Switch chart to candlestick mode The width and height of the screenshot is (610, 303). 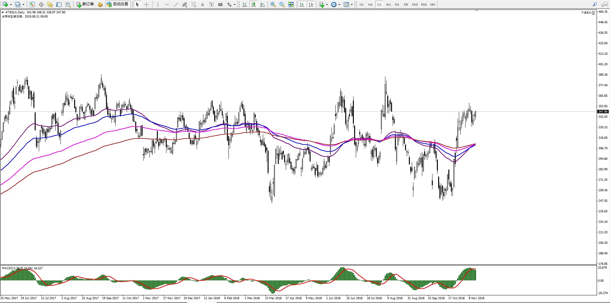click(x=254, y=4)
